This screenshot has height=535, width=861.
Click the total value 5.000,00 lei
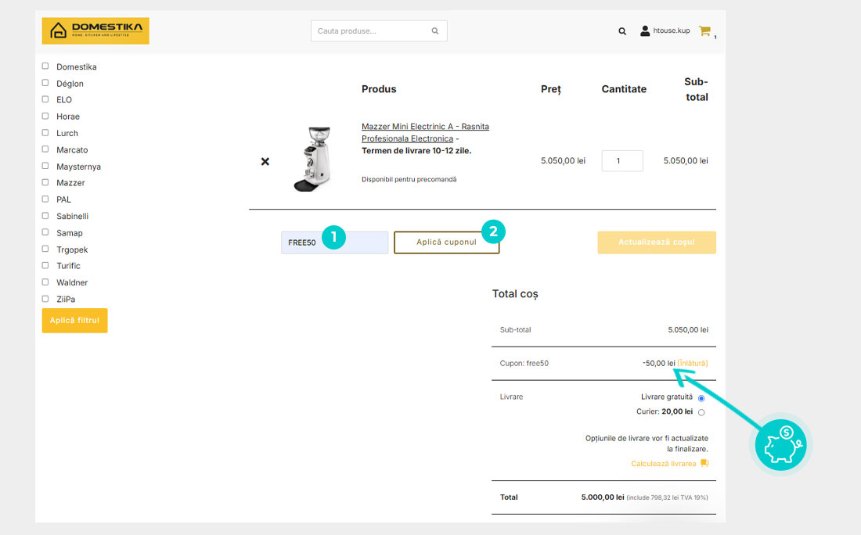click(x=603, y=497)
